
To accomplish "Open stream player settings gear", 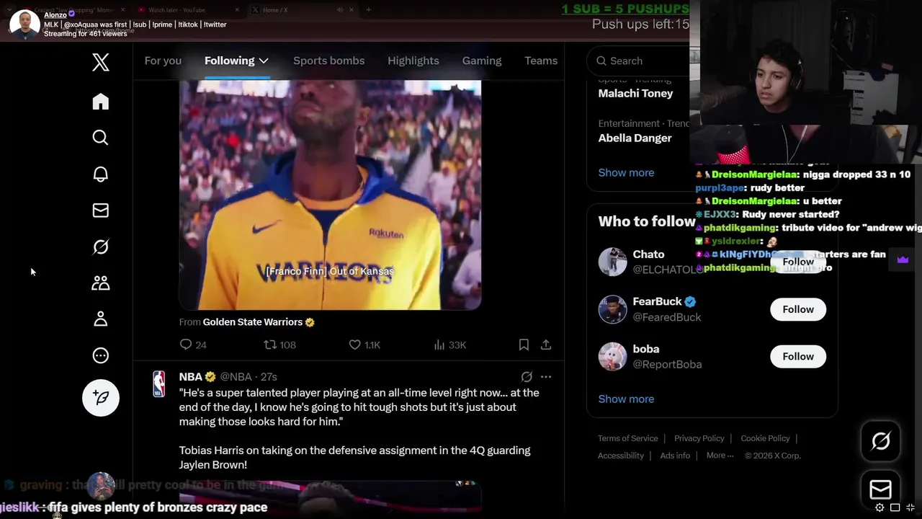I will coord(880,507).
